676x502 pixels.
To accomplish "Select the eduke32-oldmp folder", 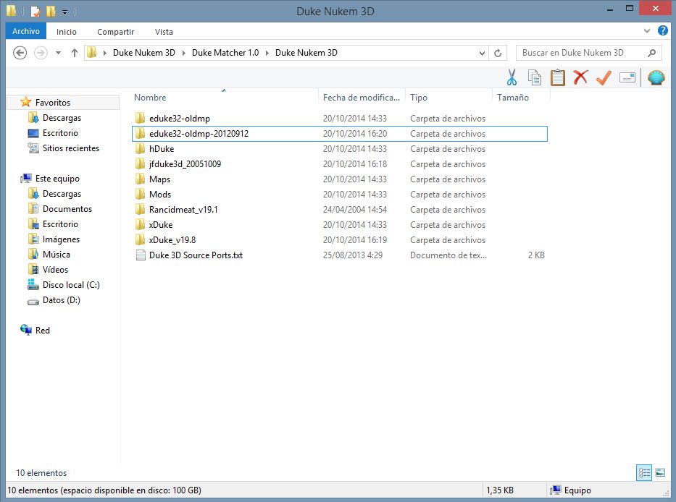I will 340,119.
